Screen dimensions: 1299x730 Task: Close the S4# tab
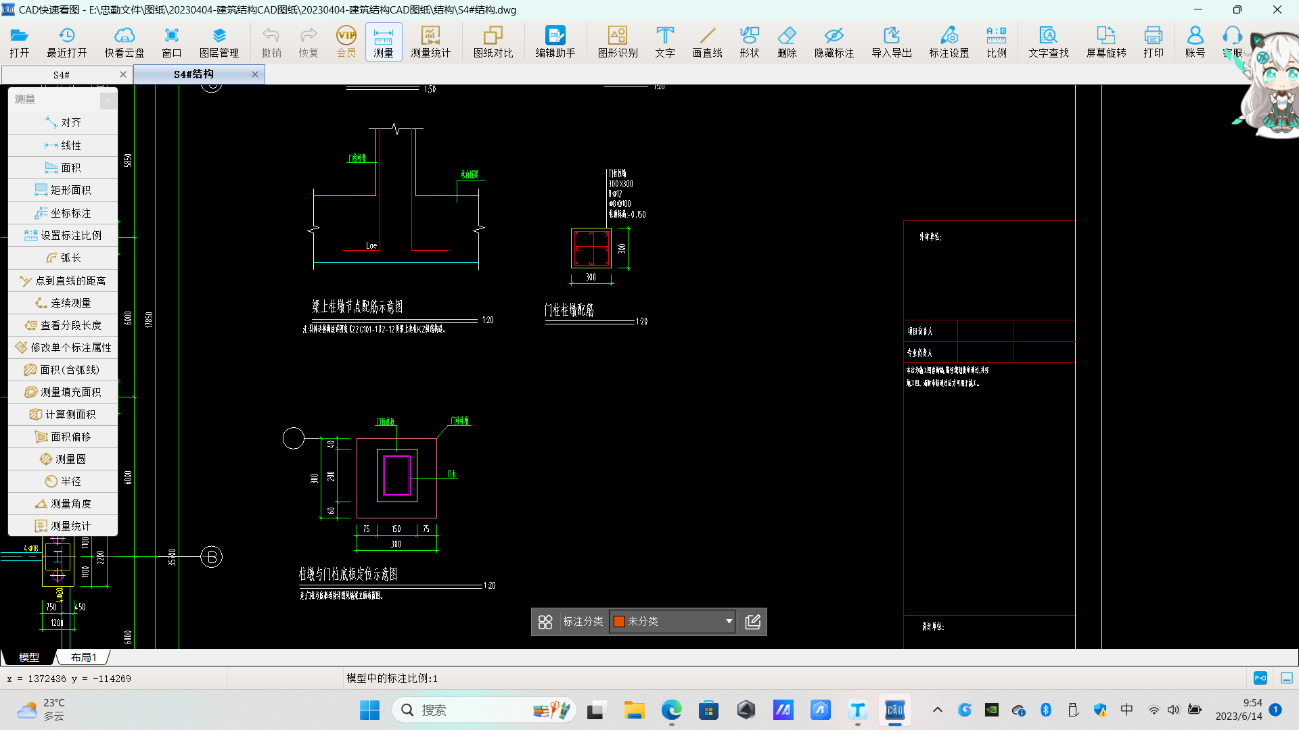tap(122, 74)
